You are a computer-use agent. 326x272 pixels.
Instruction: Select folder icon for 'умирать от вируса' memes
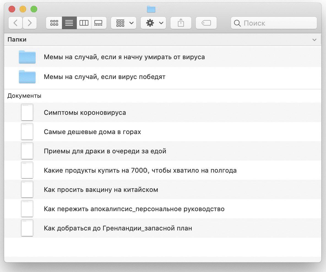(27, 57)
